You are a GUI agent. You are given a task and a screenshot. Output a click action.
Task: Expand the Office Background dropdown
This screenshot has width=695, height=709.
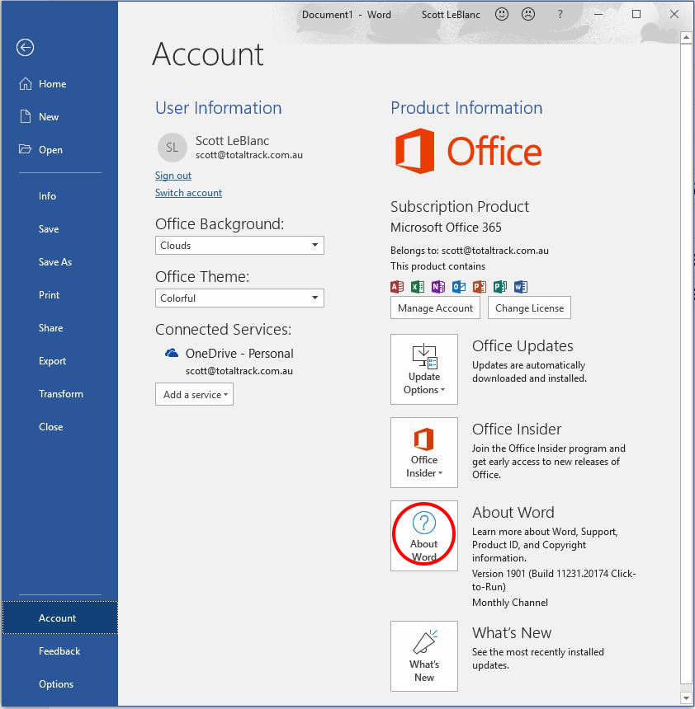click(239, 246)
